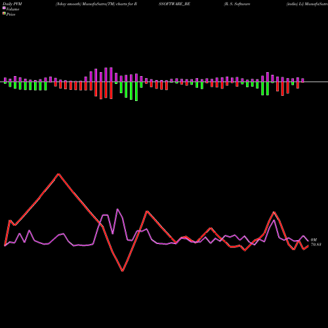
Task: Click the Price legend color swatch
Action: (x=4, y=14)
